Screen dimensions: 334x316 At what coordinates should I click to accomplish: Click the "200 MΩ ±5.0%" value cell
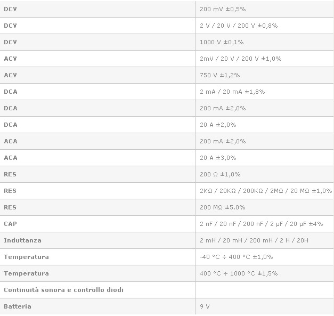pos(222,207)
